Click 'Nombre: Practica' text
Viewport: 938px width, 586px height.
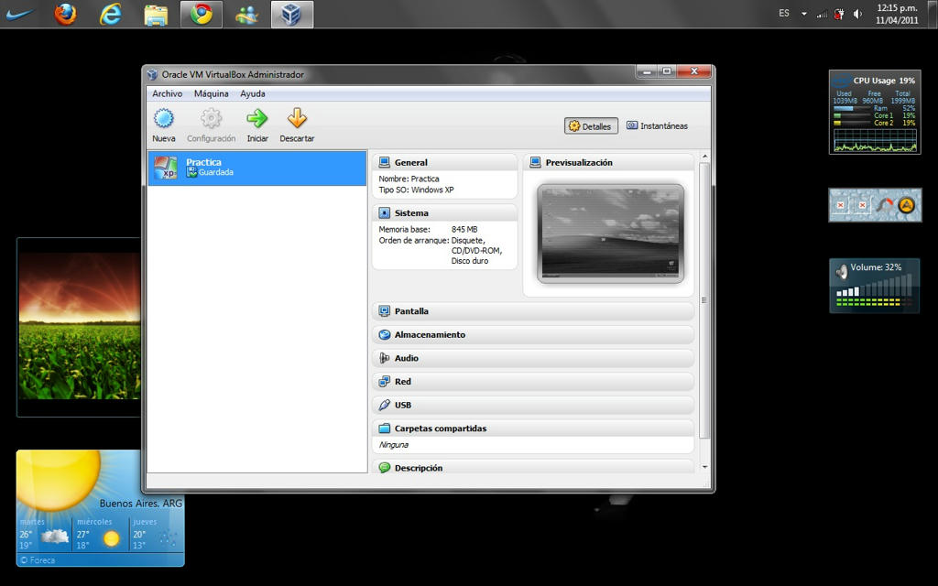pos(409,179)
